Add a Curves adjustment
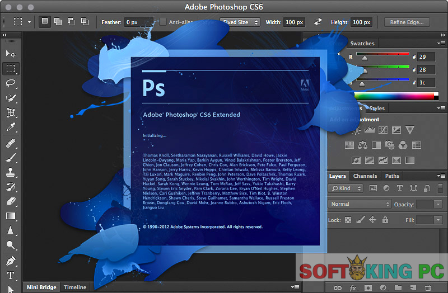Screen dimensions: 448x293 click(383, 130)
